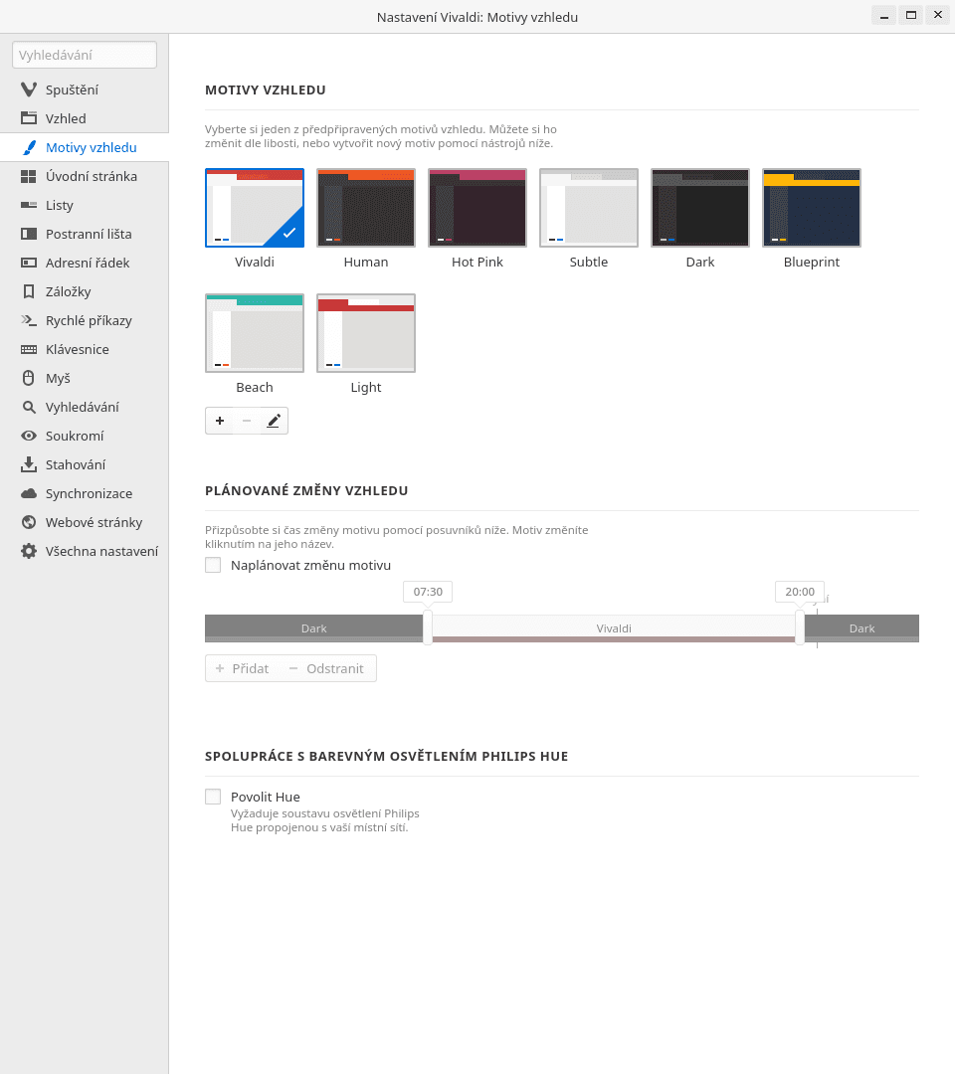Screen dimensions: 955x1074
Task: Click the plus button to create theme
Action: coord(220,421)
